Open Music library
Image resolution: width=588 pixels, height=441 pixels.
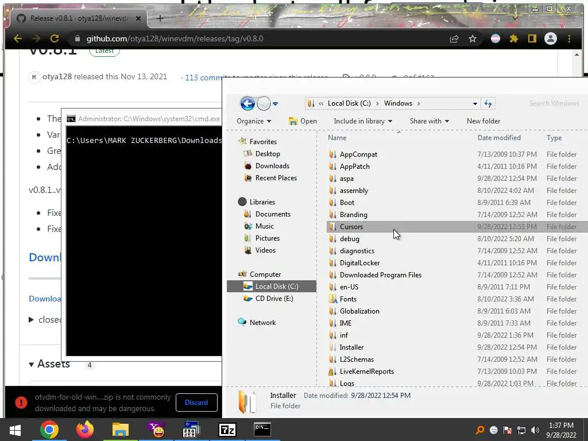coord(264,226)
